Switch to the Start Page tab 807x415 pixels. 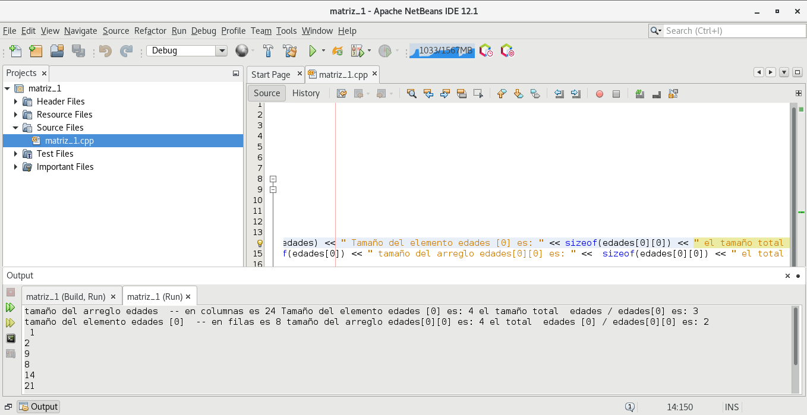pos(270,75)
